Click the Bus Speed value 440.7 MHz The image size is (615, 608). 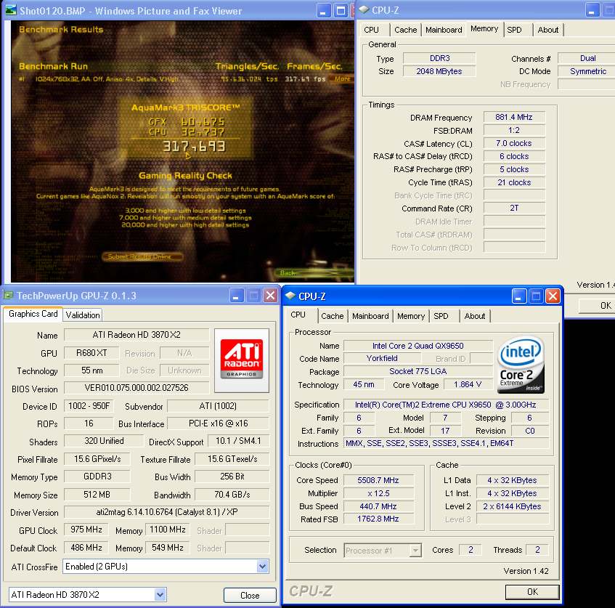point(378,506)
